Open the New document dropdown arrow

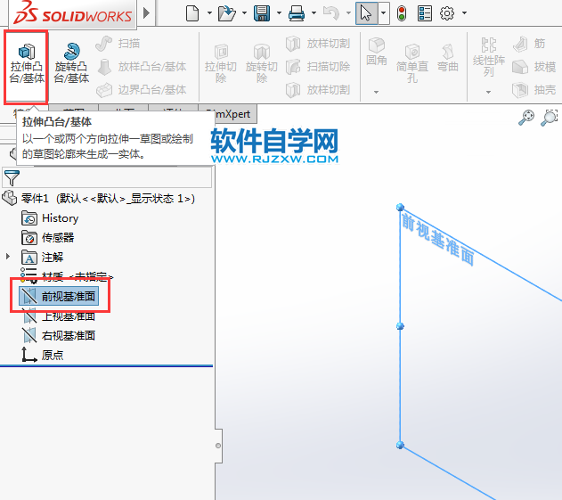[x=209, y=13]
